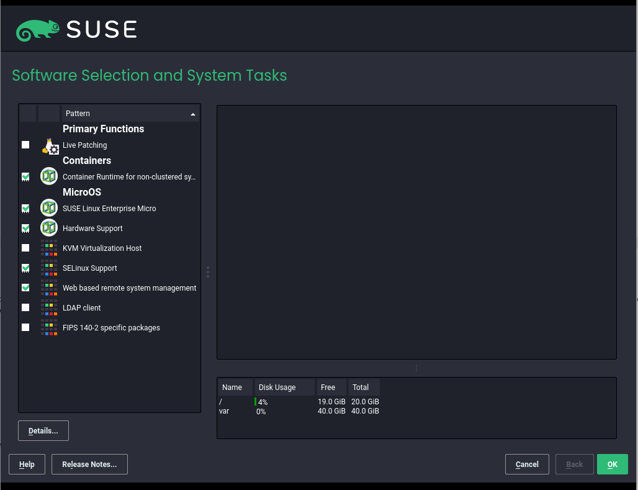Click the Hardware Support pattern icon
Screen dimensions: 638x490
[x=48, y=228]
